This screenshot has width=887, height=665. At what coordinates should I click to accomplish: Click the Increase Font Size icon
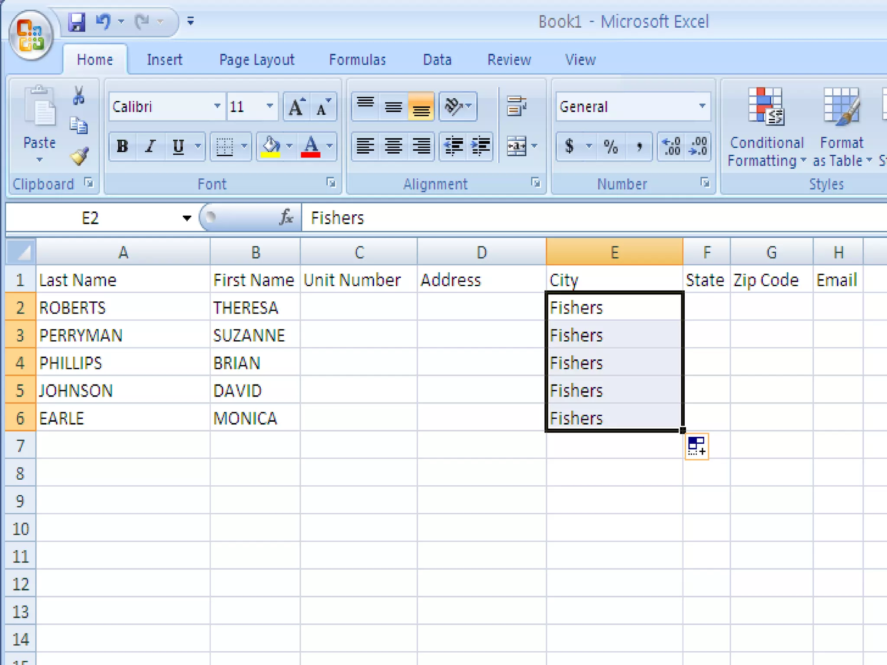click(297, 107)
